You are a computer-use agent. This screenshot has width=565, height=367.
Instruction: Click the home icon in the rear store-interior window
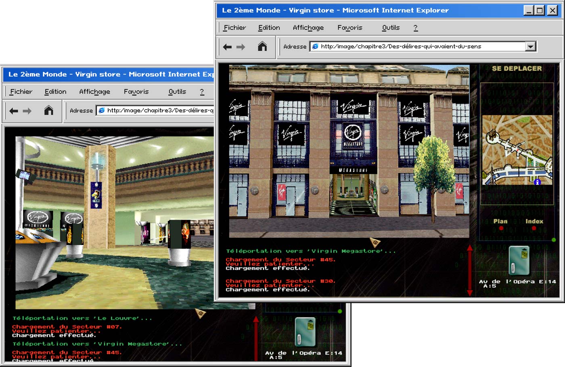49,110
